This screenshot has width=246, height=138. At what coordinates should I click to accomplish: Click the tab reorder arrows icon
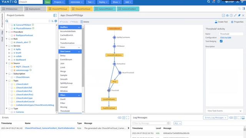pyautogui.click(x=239, y=8)
